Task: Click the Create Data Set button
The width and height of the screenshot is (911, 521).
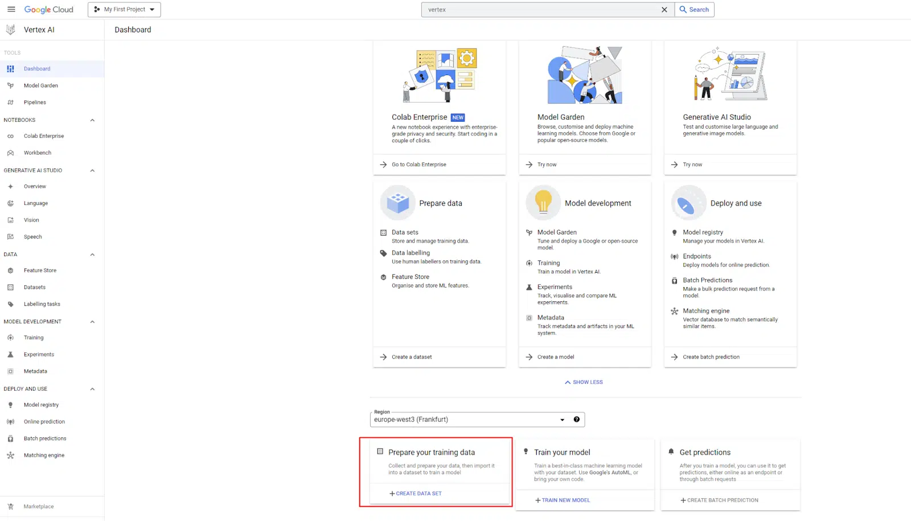Action: pyautogui.click(x=416, y=494)
